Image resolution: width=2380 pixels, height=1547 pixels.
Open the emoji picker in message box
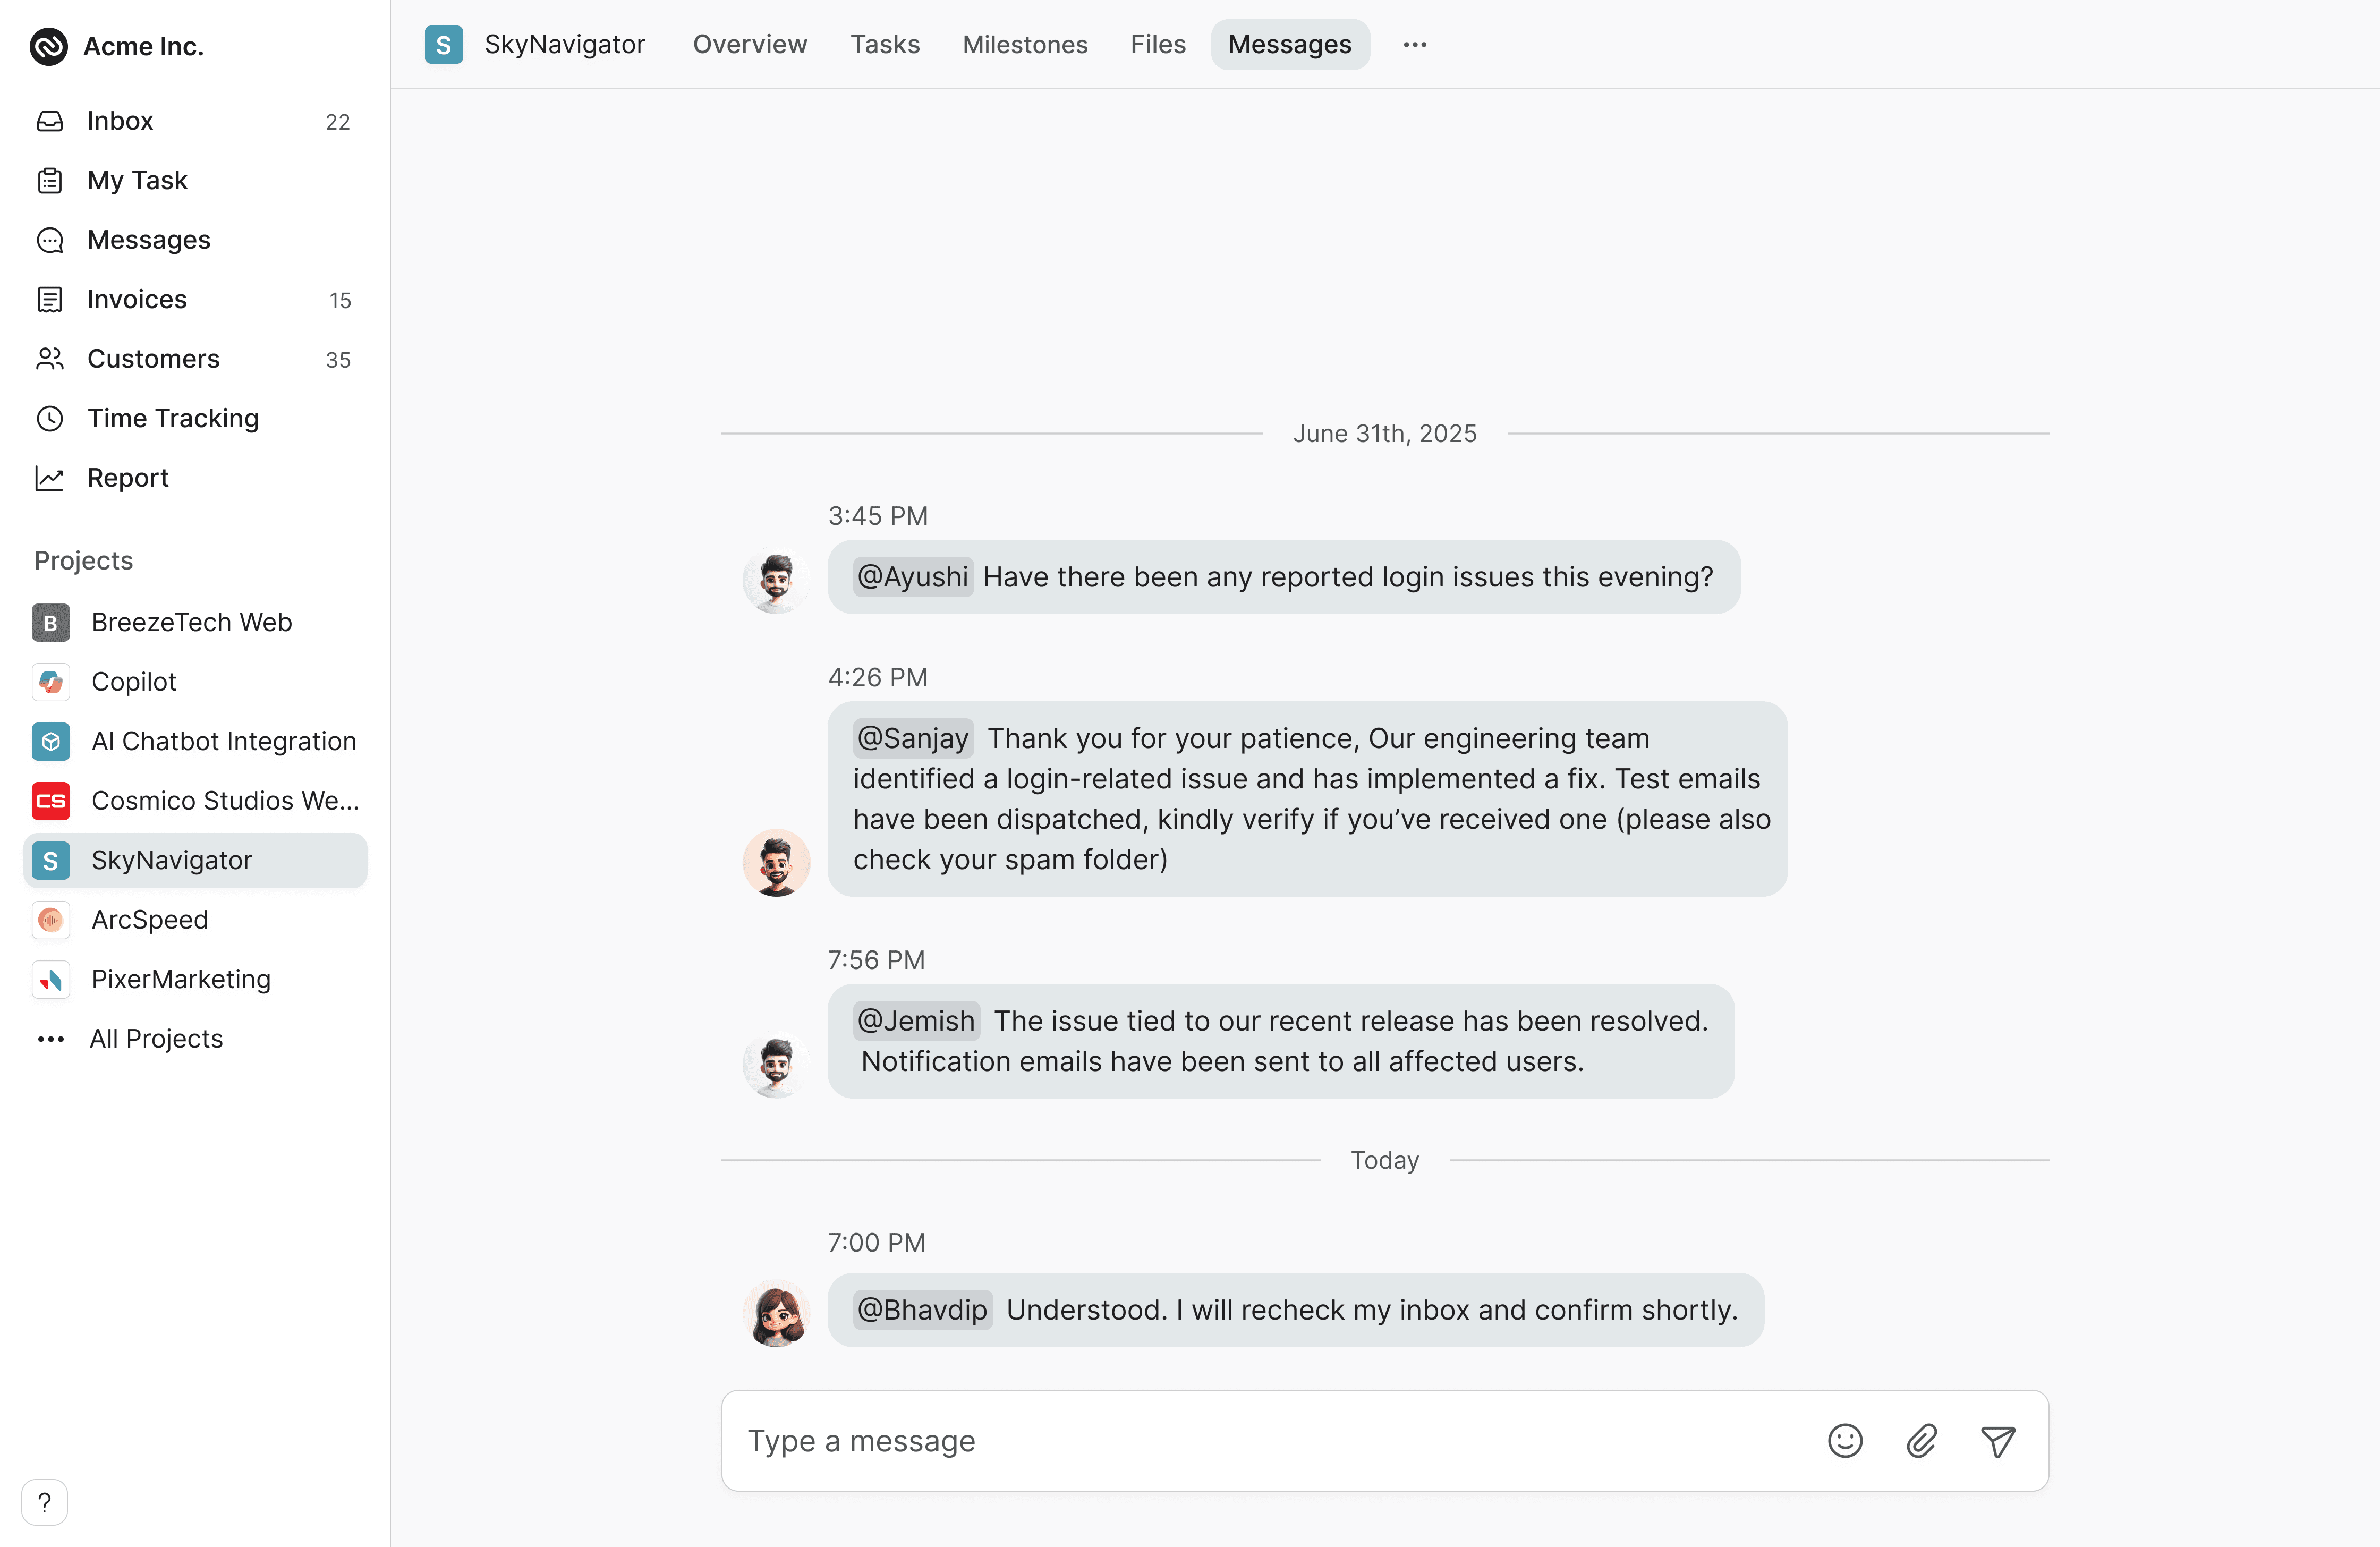point(1845,1441)
